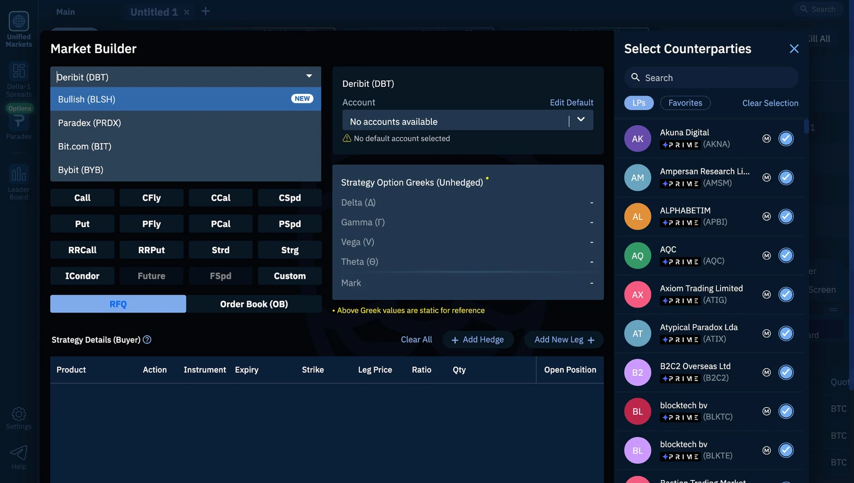The image size is (854, 483).
Task: Click M icon for blocktech bv BLKTE
Action: 766,450
